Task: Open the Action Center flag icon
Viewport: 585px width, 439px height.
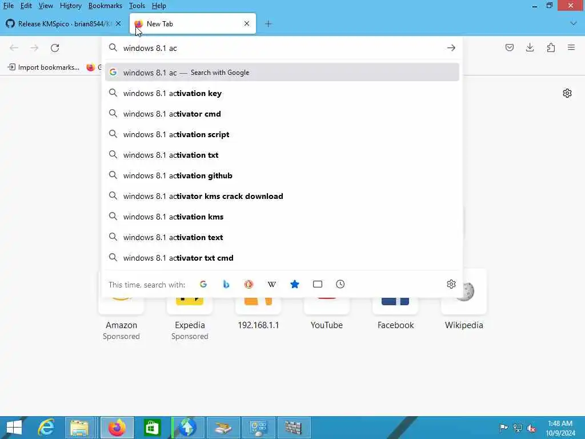Action: (503, 428)
